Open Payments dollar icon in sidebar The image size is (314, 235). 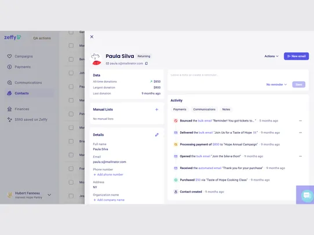(9, 67)
